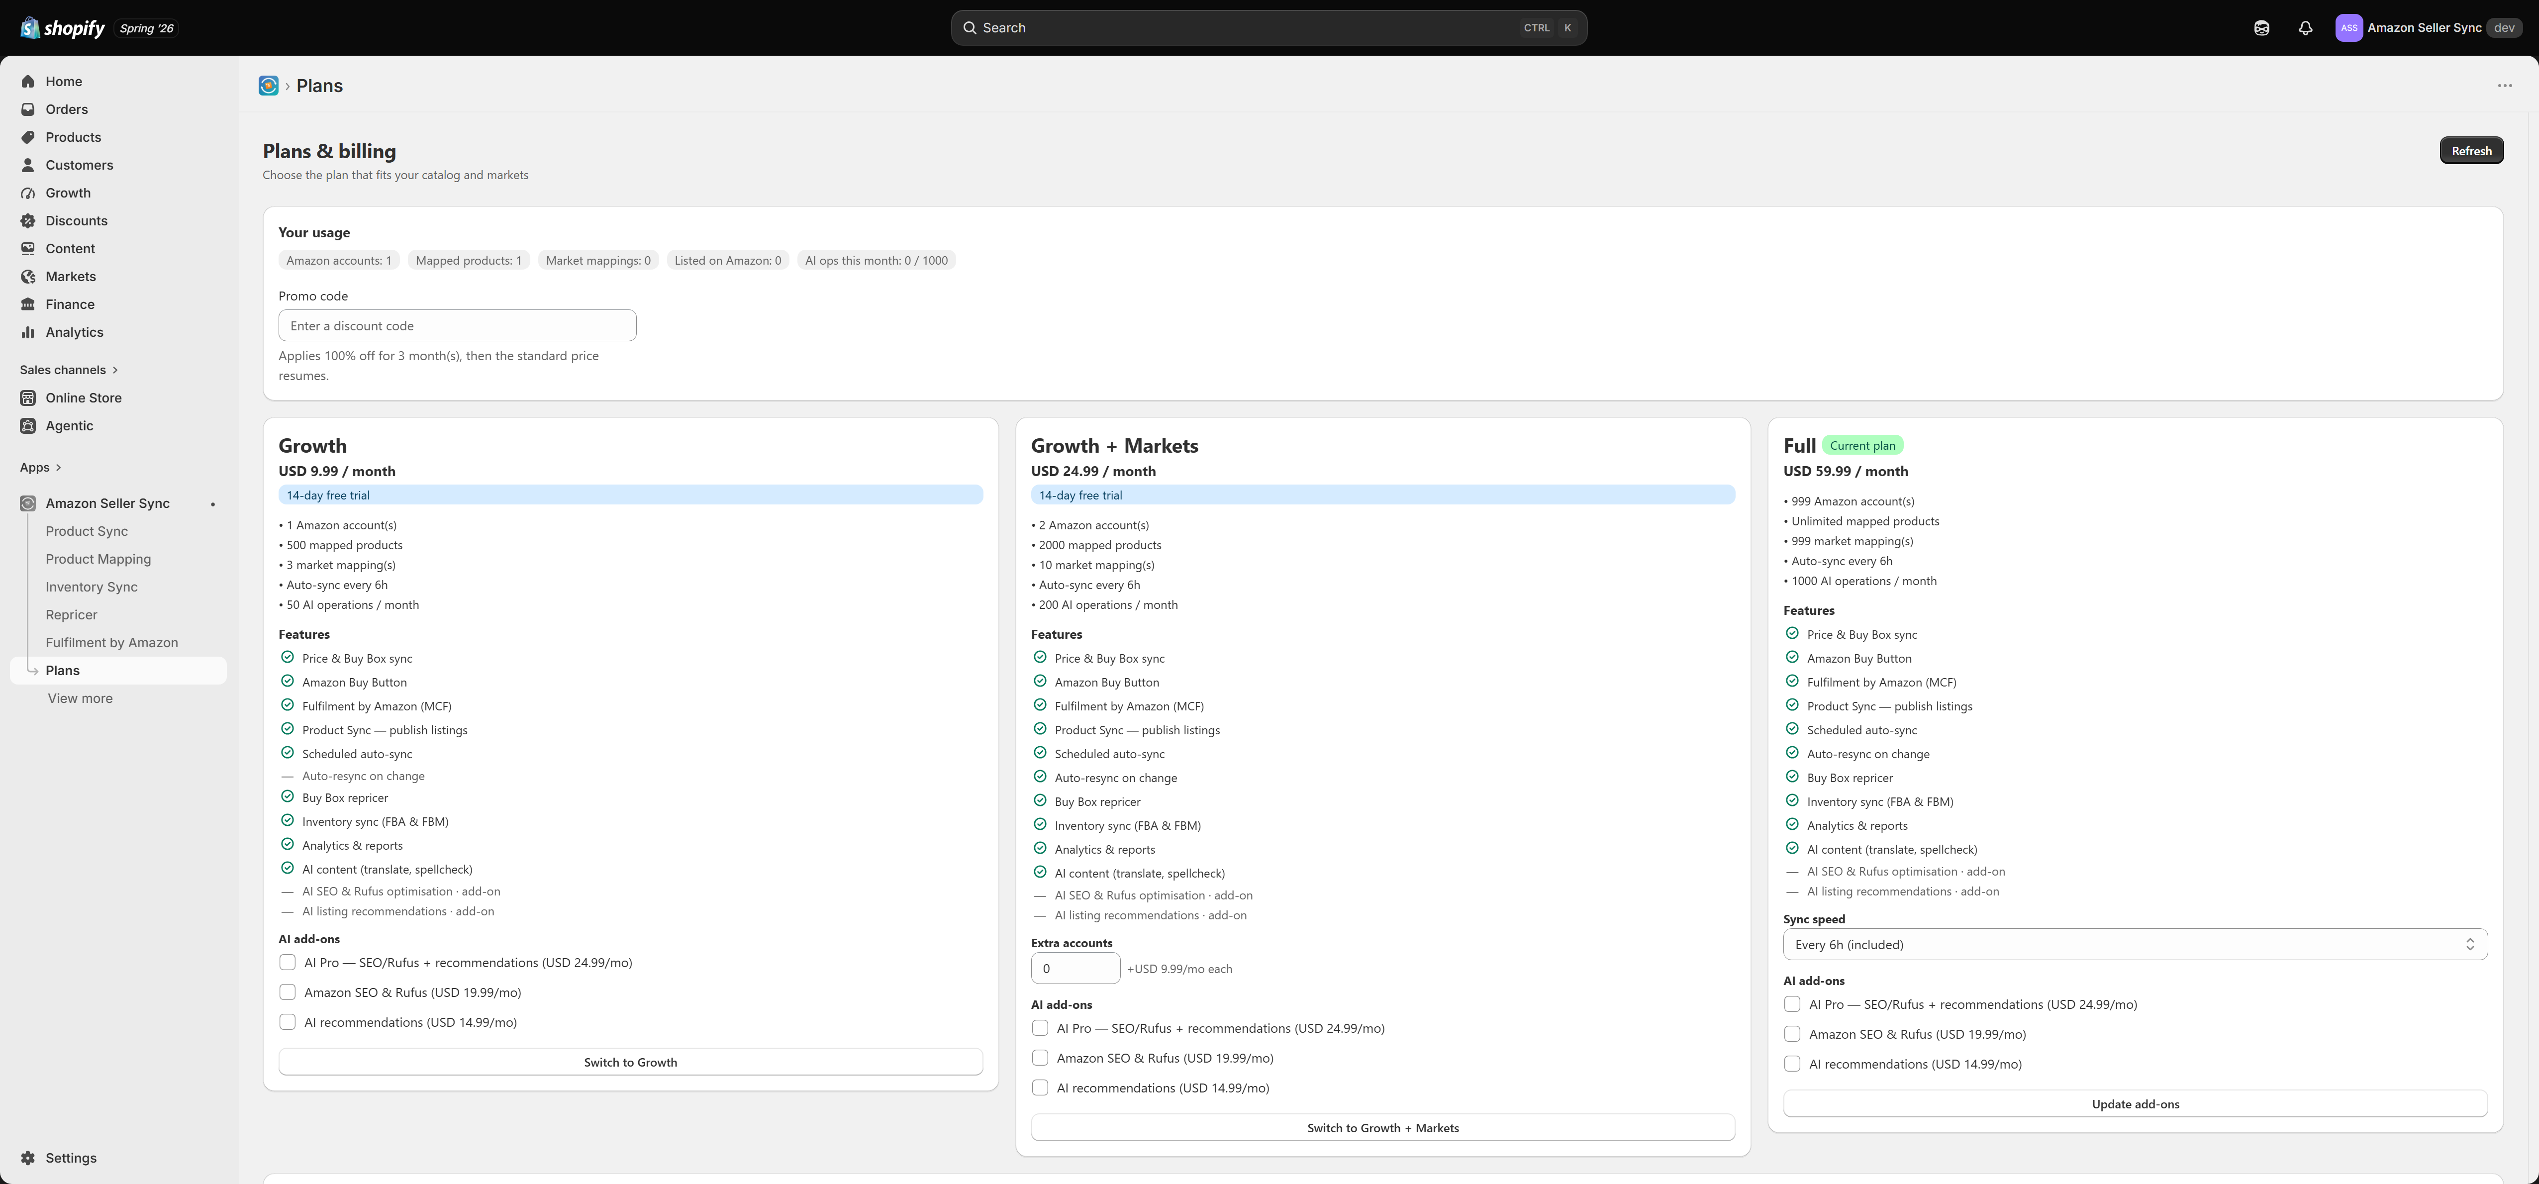This screenshot has width=2539, height=1184.
Task: Expand the Apps section chevron
Action: pyautogui.click(x=58, y=467)
